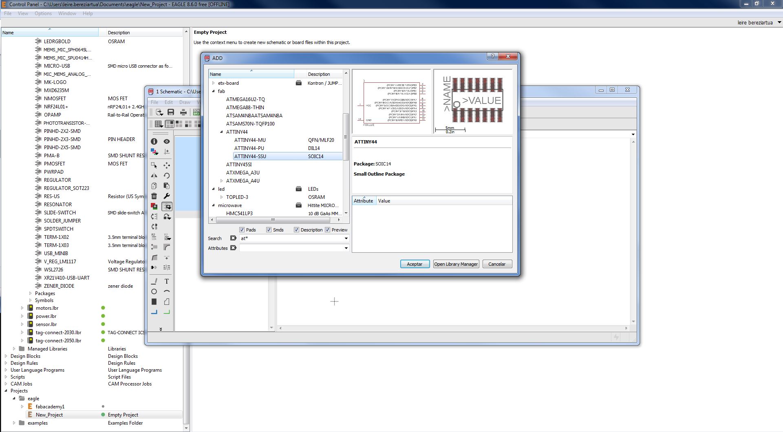Click the Add Design Block icon
This screenshot has height=432, width=783.
[x=154, y=206]
